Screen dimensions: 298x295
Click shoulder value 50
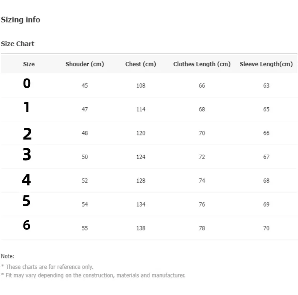(x=85, y=157)
